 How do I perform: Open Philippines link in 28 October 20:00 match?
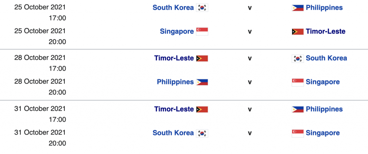pyautogui.click(x=175, y=82)
